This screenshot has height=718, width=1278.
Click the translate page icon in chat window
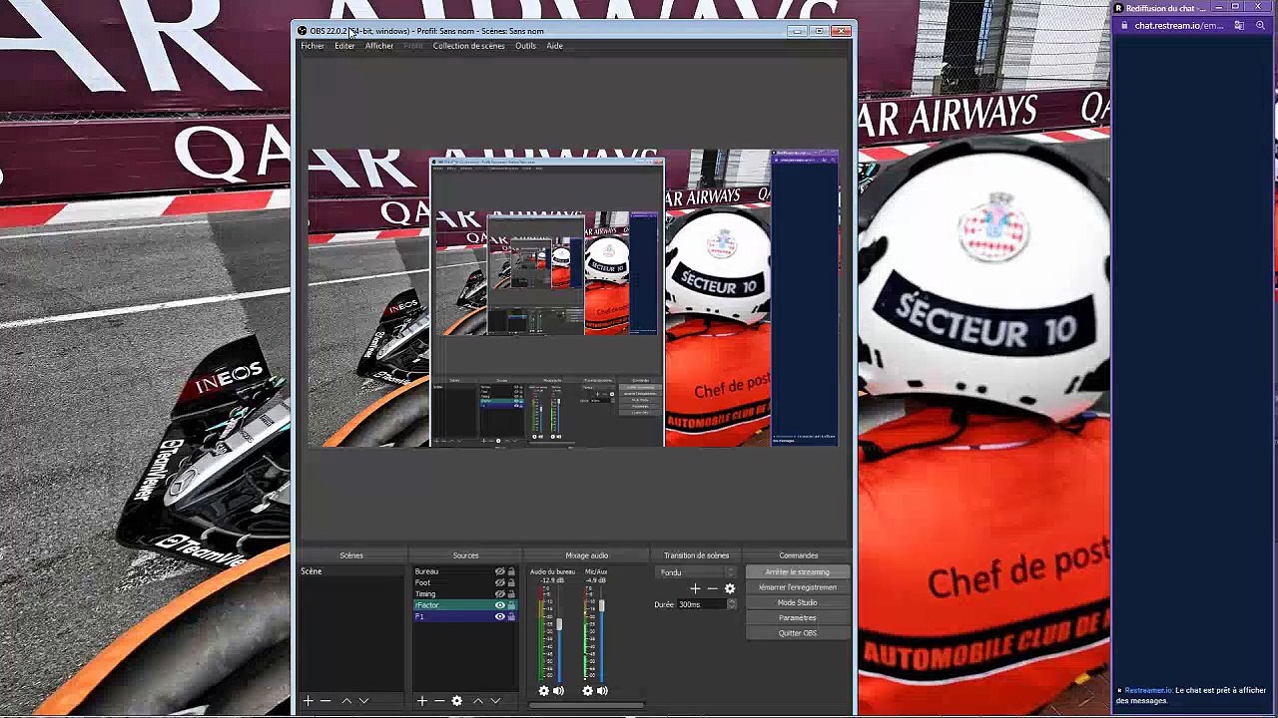point(1239,25)
